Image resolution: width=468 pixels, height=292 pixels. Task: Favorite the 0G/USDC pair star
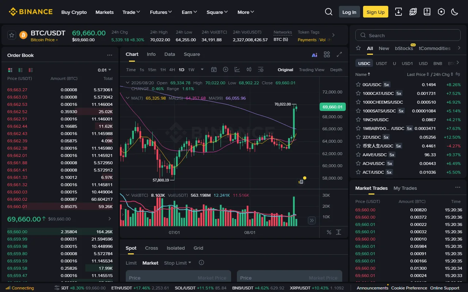[358, 84]
